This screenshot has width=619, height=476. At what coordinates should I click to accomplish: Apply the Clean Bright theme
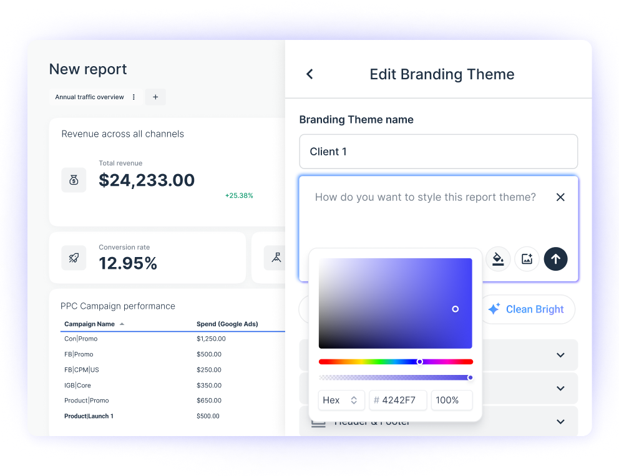tap(527, 309)
